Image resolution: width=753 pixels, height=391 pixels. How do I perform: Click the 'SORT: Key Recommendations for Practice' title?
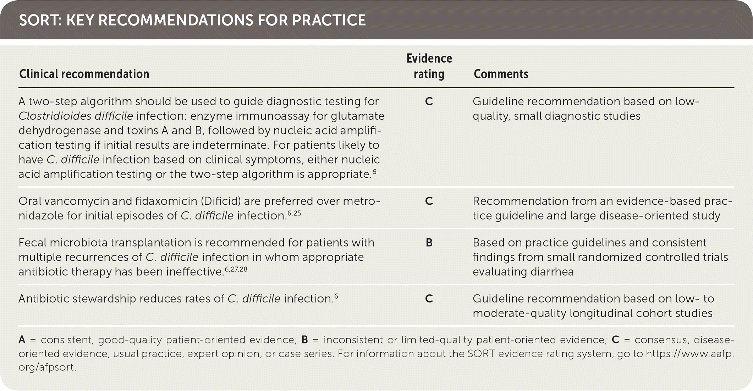[x=192, y=20]
